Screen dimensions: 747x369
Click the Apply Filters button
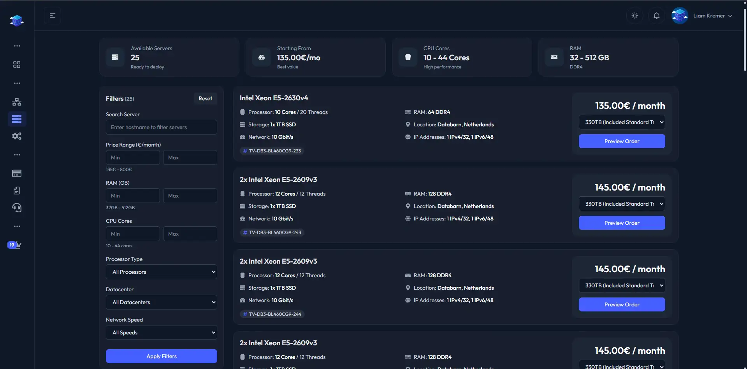(161, 356)
